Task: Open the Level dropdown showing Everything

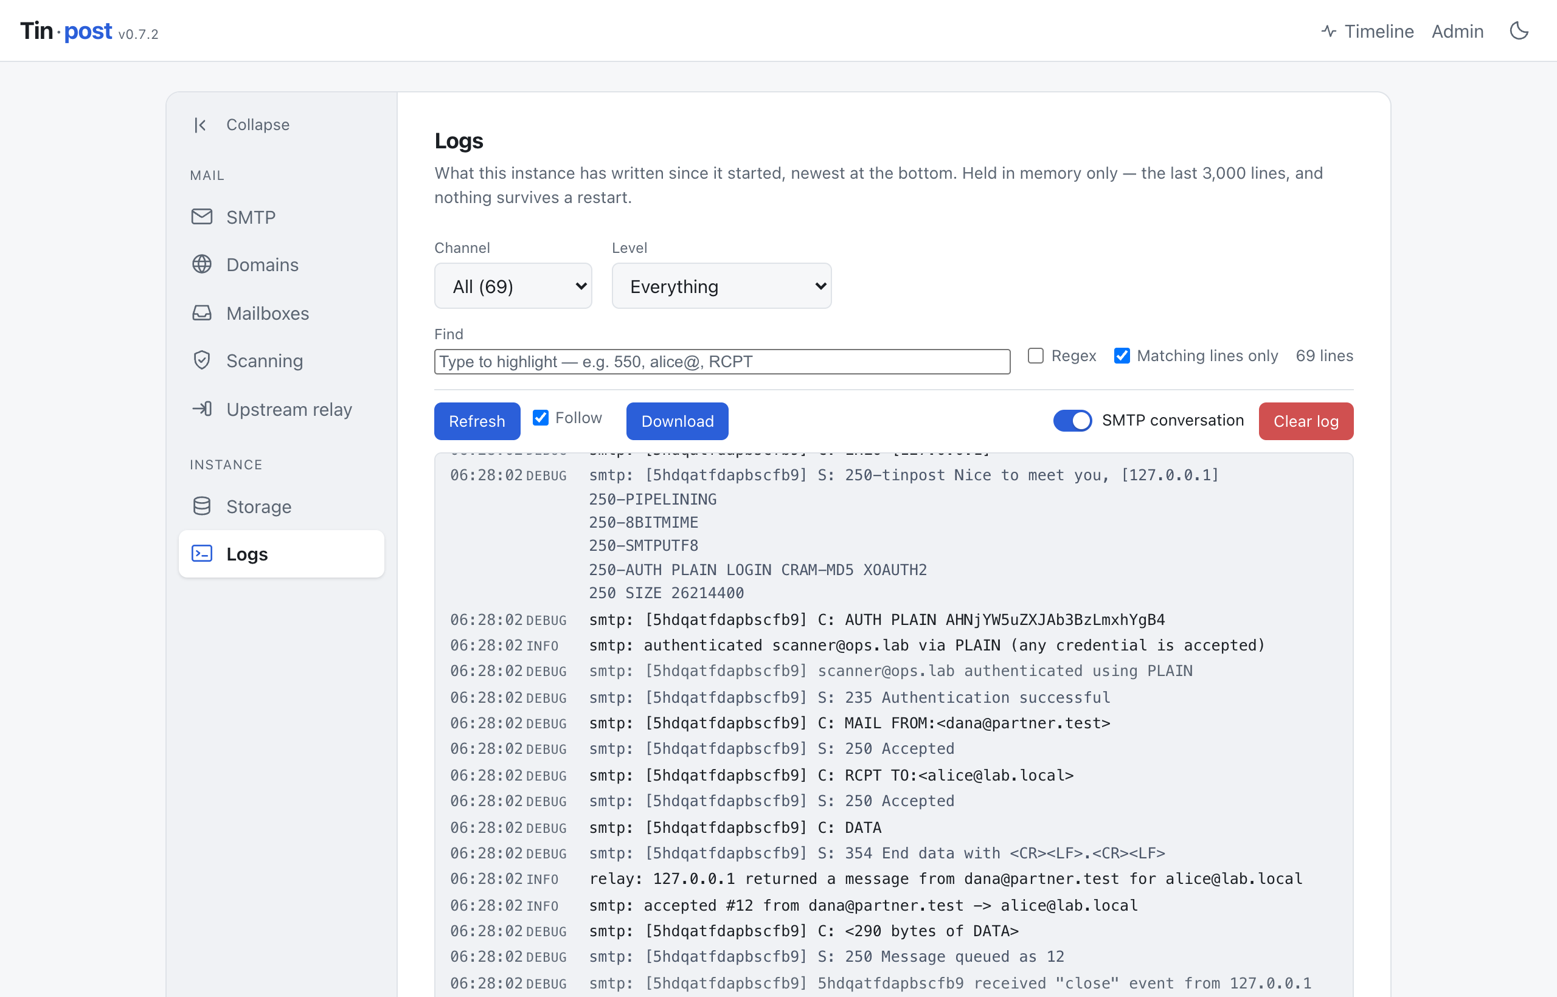Action: coord(721,286)
